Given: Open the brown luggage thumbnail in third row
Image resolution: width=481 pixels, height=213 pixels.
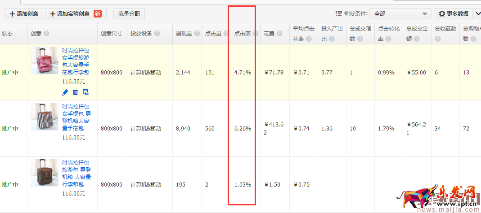Looking at the screenshot, I should [x=44, y=173].
